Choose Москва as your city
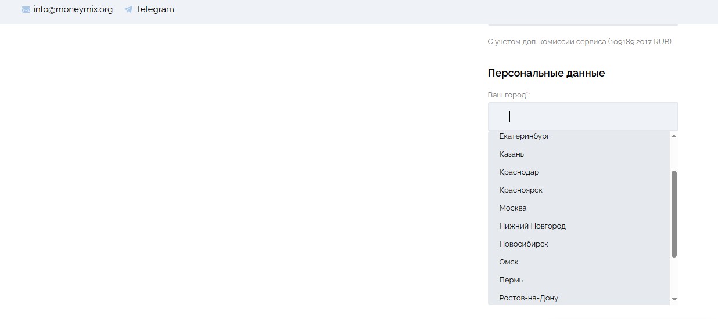The width and height of the screenshot is (718, 319). tap(513, 208)
